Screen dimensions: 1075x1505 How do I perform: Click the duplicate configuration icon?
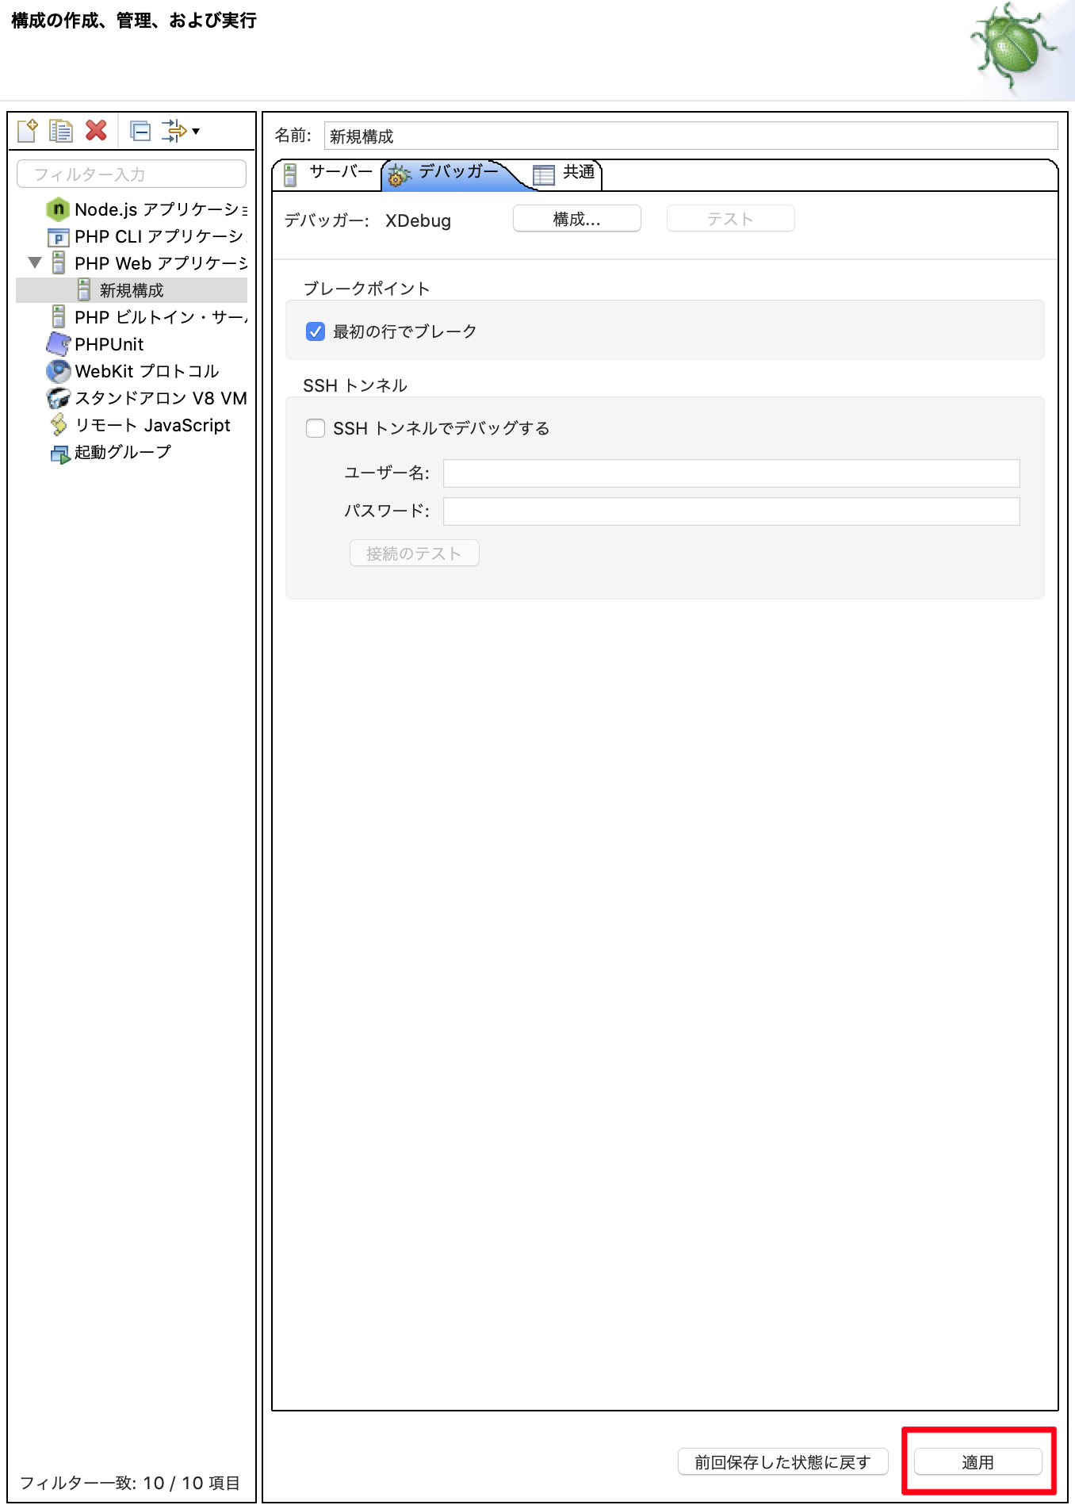61,130
